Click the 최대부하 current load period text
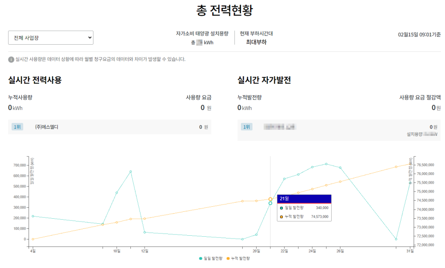 (x=256, y=42)
